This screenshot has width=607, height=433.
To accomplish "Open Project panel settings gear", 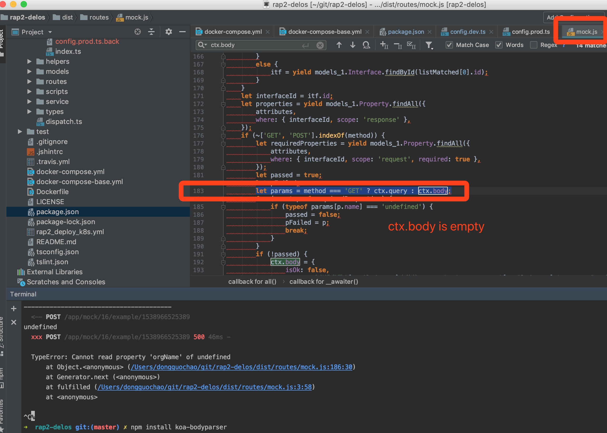I will tap(169, 32).
